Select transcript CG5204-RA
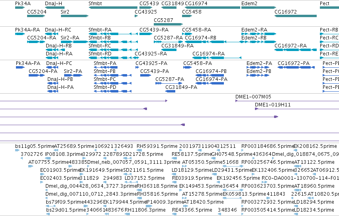The image size is (339, 216). coord(36,42)
